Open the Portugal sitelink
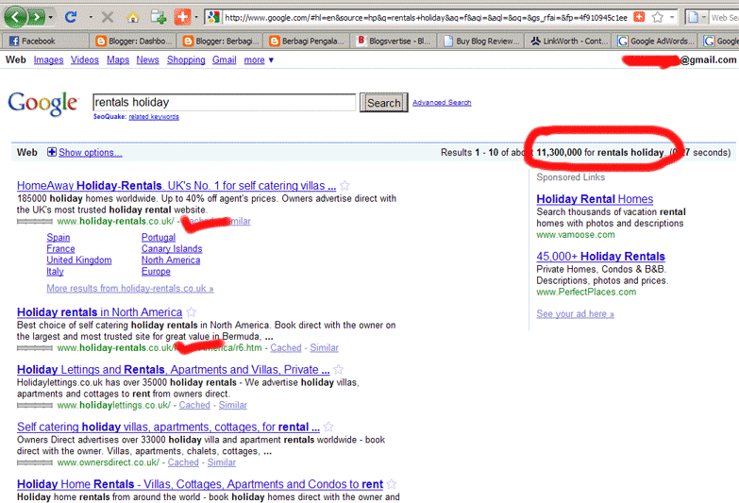 click(159, 237)
